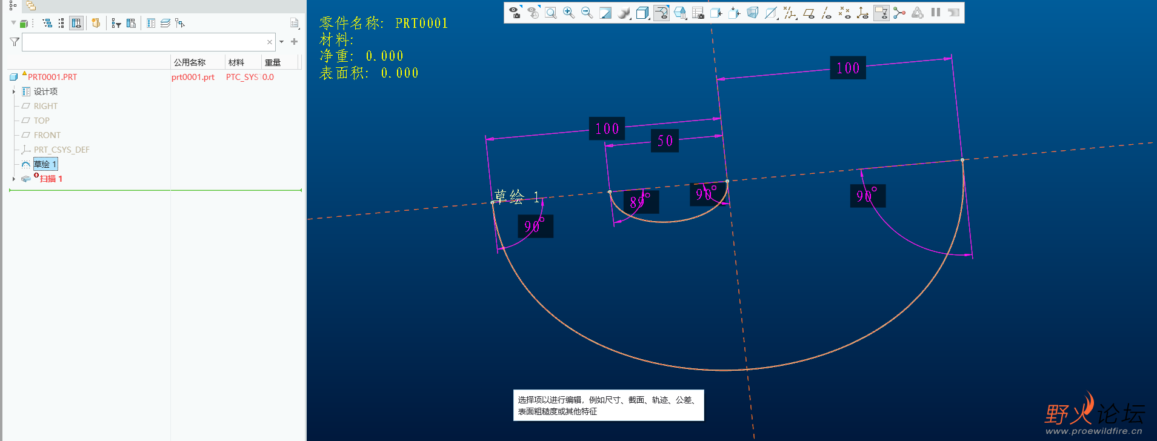Click the PTC_SYS material cell
This screenshot has width=1157, height=441.
coord(242,77)
